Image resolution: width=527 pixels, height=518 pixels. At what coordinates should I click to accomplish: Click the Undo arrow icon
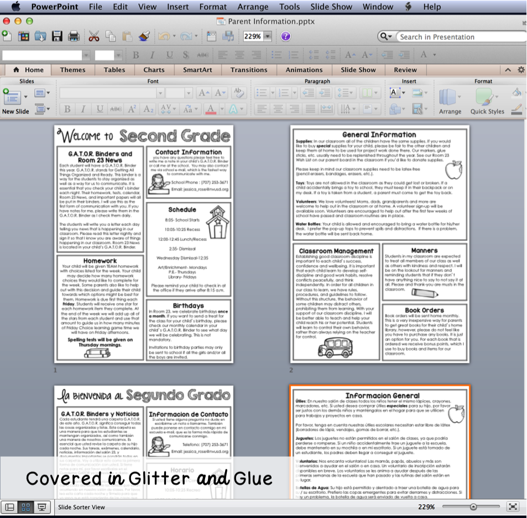pos(164,36)
